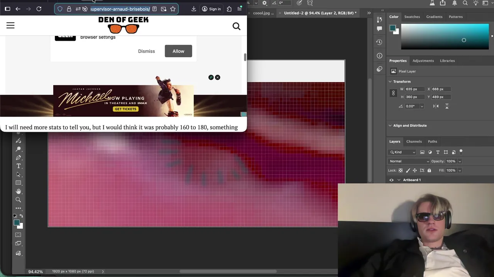
Task: Open the Kind filter dropdown
Action: click(403, 152)
